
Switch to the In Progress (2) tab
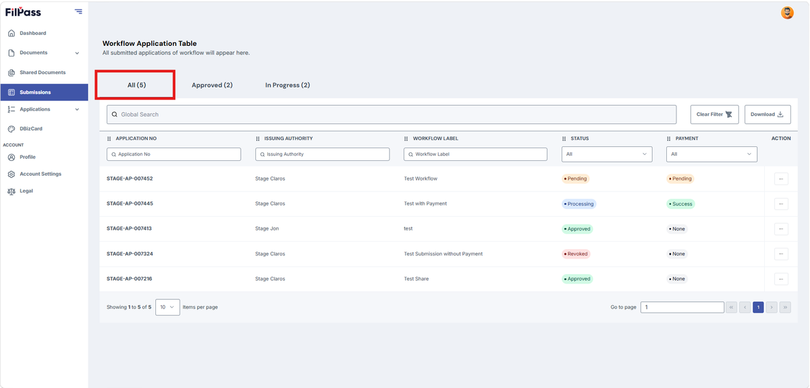click(x=288, y=86)
